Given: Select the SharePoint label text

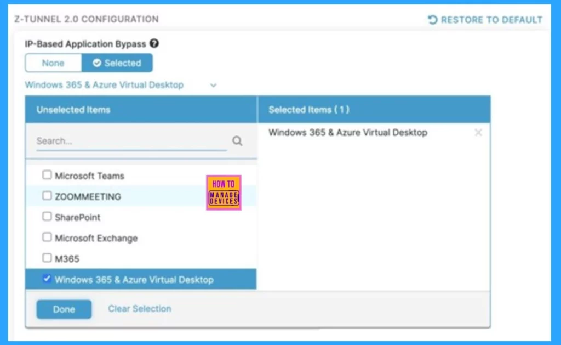Looking at the screenshot, I should click(78, 217).
